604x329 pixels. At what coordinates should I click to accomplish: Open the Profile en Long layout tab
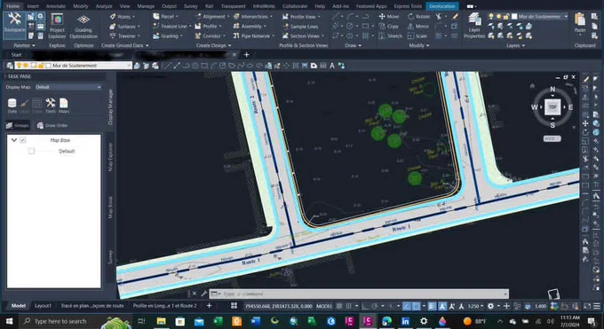tap(165, 306)
